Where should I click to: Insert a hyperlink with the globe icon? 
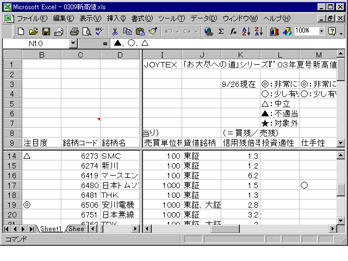coord(208,32)
